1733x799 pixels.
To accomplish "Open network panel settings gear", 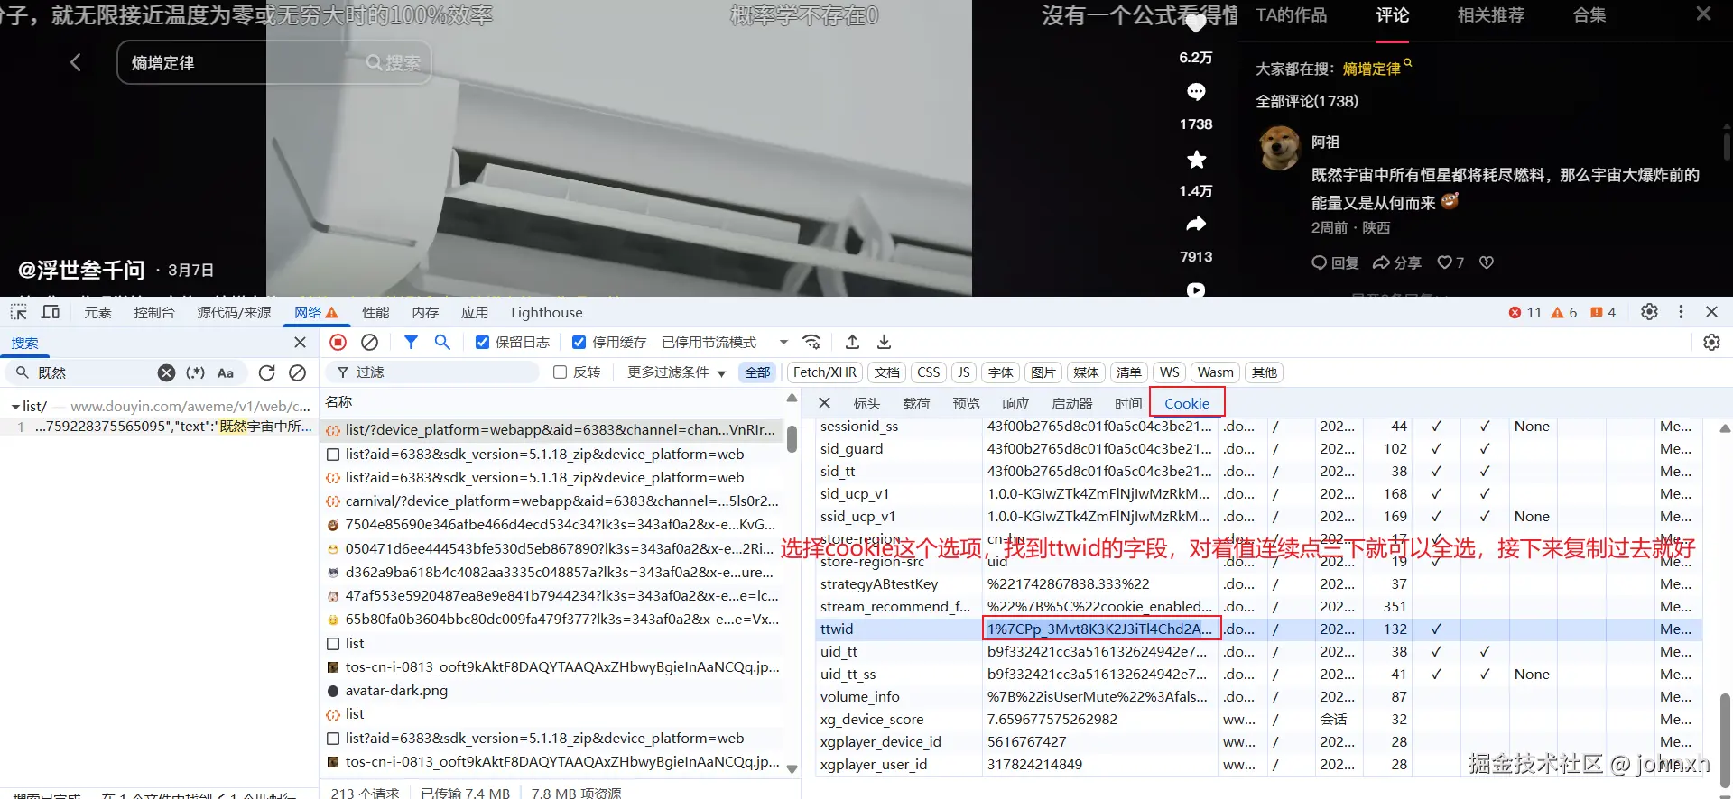I will click(x=1711, y=342).
